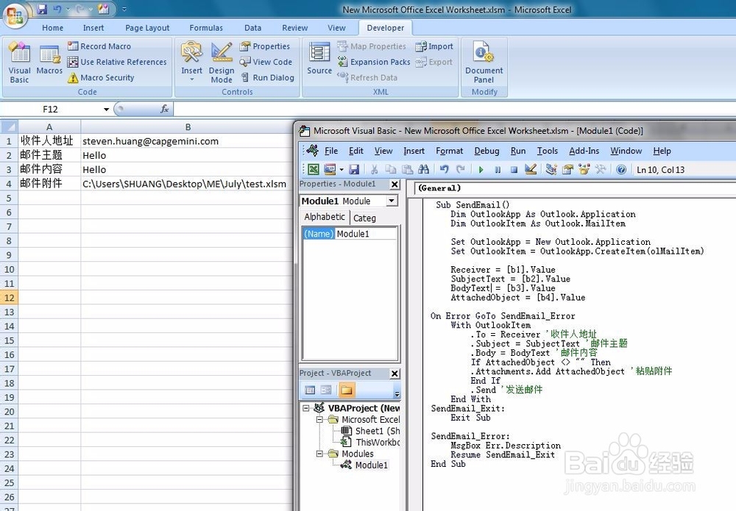
Task: Open the Name Box dropdown arrow
Action: 107,110
